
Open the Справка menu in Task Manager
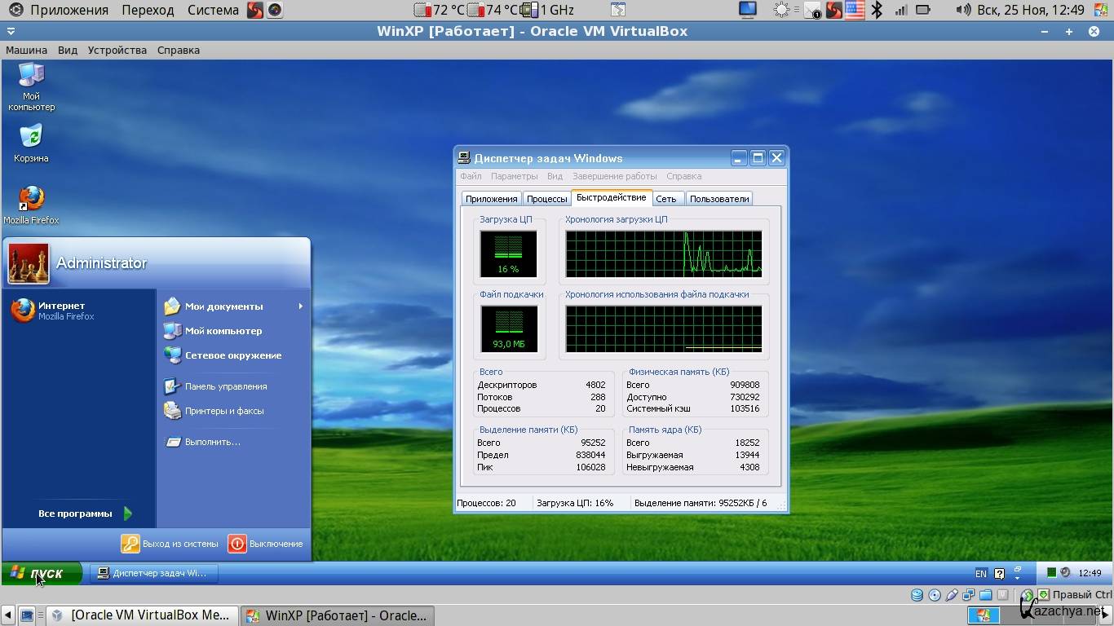point(683,176)
